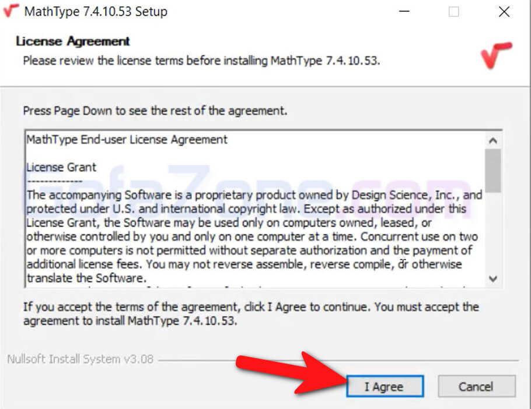
Task: Click the bold License Agreement heading
Action: tap(73, 41)
